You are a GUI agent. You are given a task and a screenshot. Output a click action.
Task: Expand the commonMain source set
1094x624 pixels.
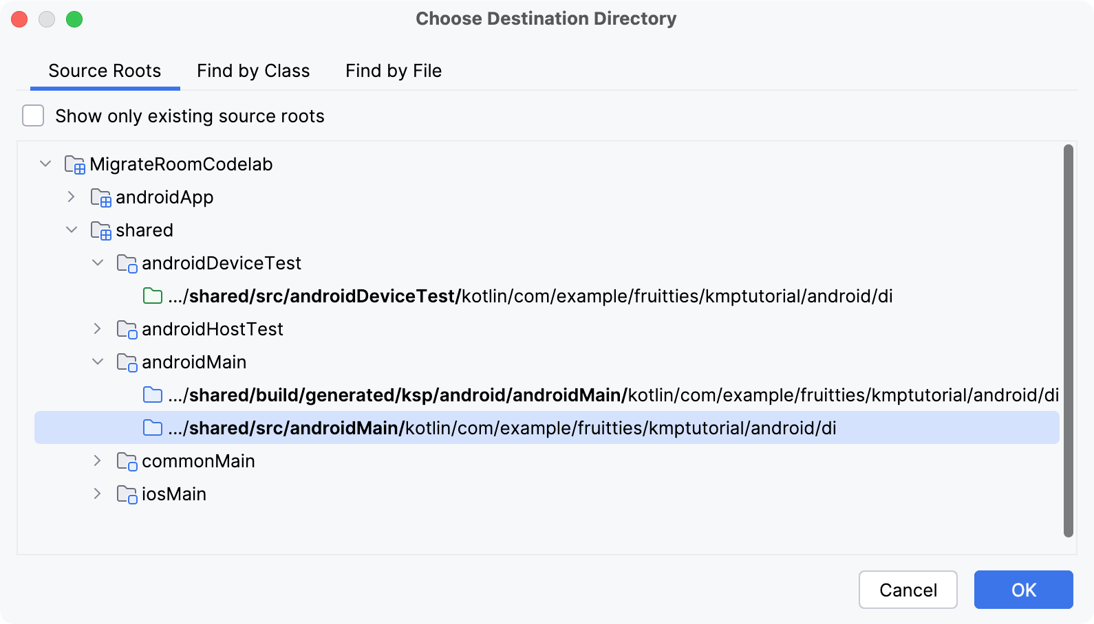(98, 461)
